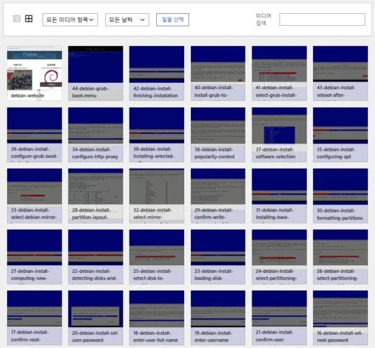Select the 44-debian-grub-boot-menu image
375x348 pixels.
click(95, 73)
